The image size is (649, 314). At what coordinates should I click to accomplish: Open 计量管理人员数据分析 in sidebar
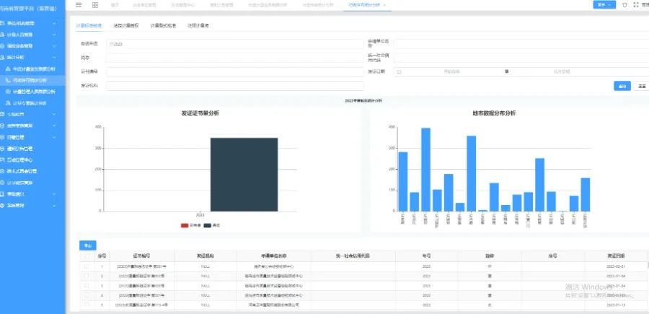coord(35,91)
